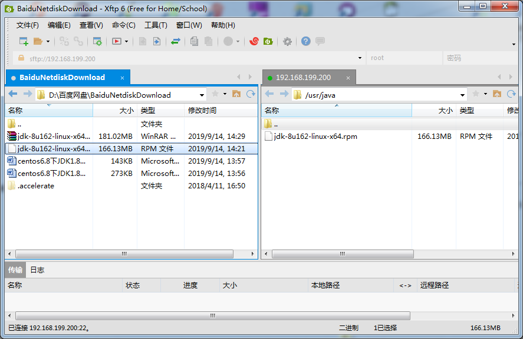523x339 pixels.
Task: Click the speech bubble feedback icon
Action: [320, 41]
